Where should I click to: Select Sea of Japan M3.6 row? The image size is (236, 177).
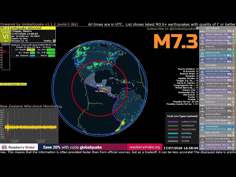[217, 66]
